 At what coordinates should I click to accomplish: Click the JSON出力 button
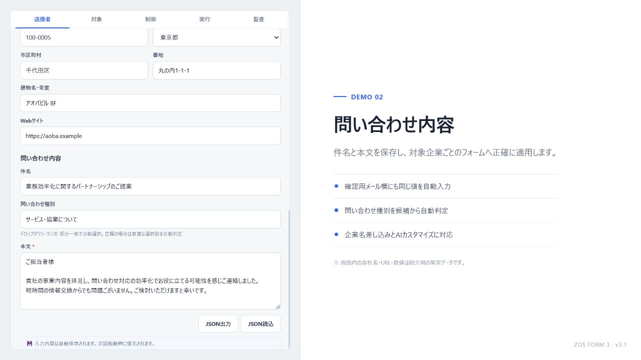(218, 324)
